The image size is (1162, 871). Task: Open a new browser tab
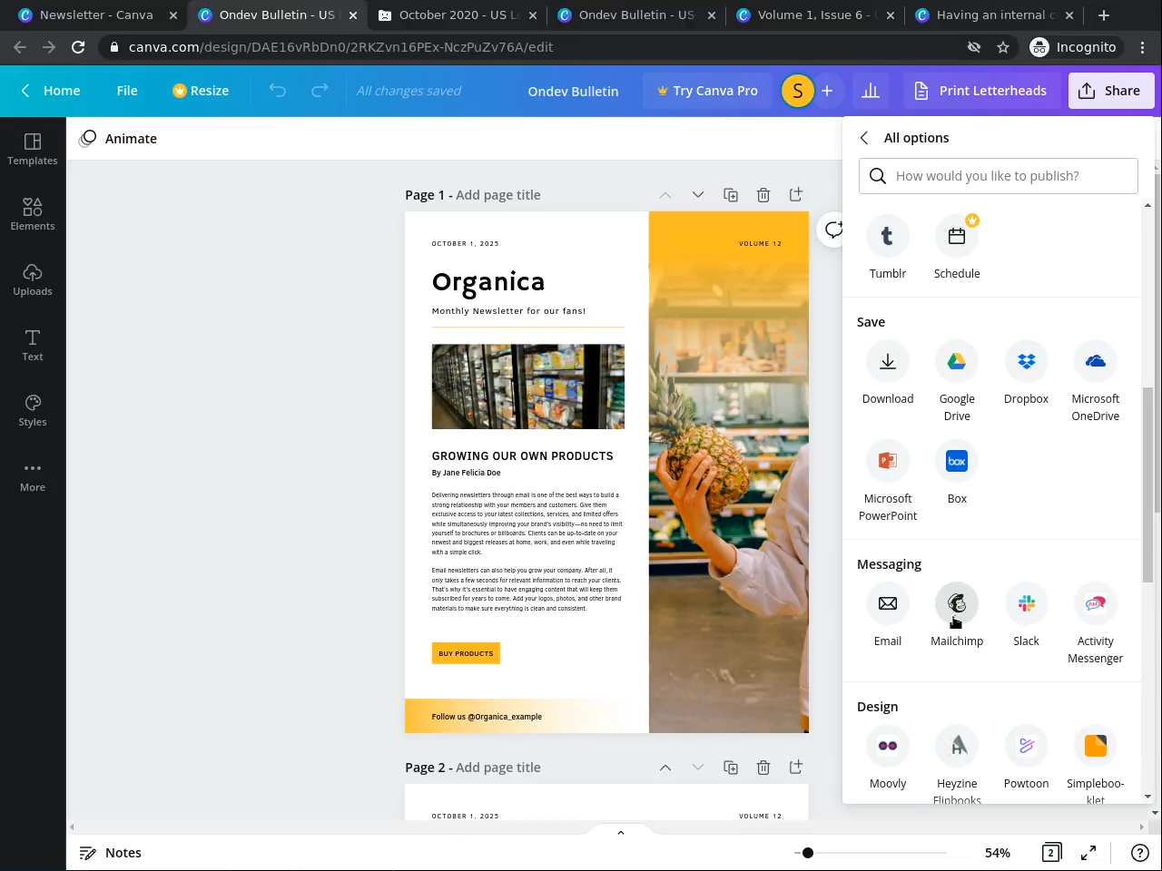1104,15
